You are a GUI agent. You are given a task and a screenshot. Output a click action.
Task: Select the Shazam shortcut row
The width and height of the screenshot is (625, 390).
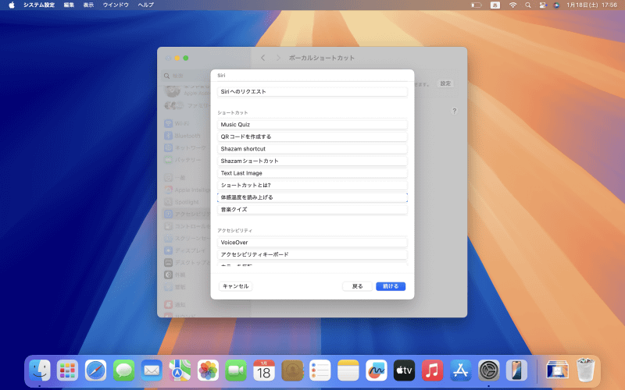[312, 149]
